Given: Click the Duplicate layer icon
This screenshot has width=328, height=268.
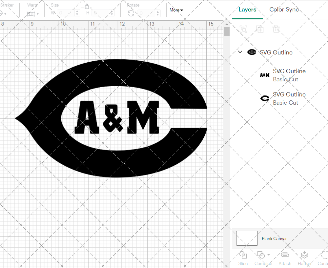Looking at the screenshot, I should [x=260, y=29].
